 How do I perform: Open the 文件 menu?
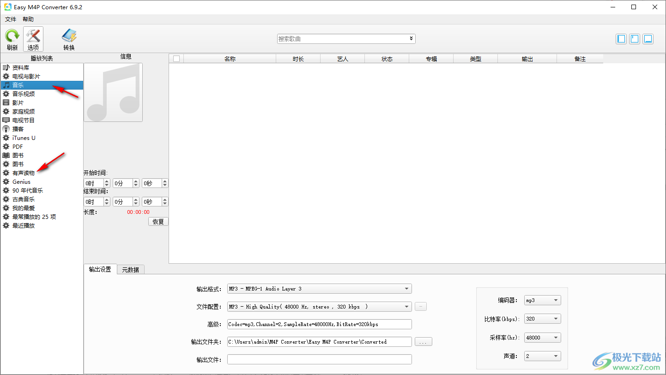coord(11,19)
